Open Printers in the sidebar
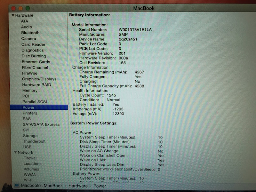 pyautogui.click(x=30, y=113)
